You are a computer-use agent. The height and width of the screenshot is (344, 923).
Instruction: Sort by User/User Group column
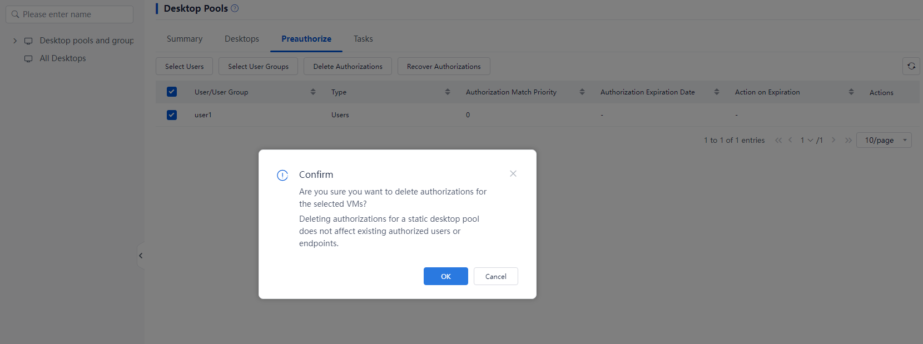click(x=313, y=92)
